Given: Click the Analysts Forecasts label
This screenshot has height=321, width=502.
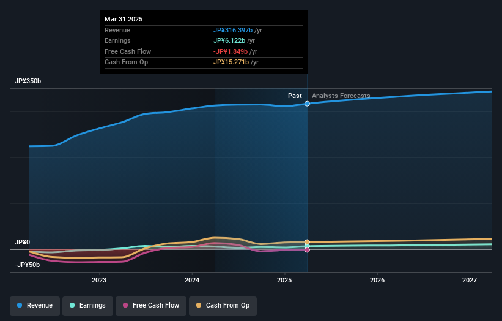Looking at the screenshot, I should point(341,96).
